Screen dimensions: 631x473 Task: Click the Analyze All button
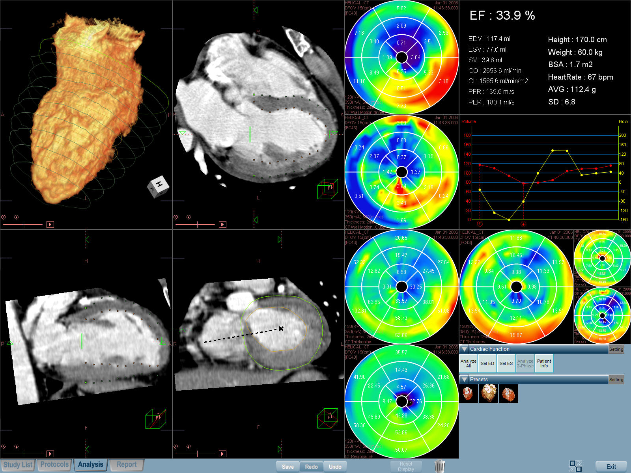point(469,363)
